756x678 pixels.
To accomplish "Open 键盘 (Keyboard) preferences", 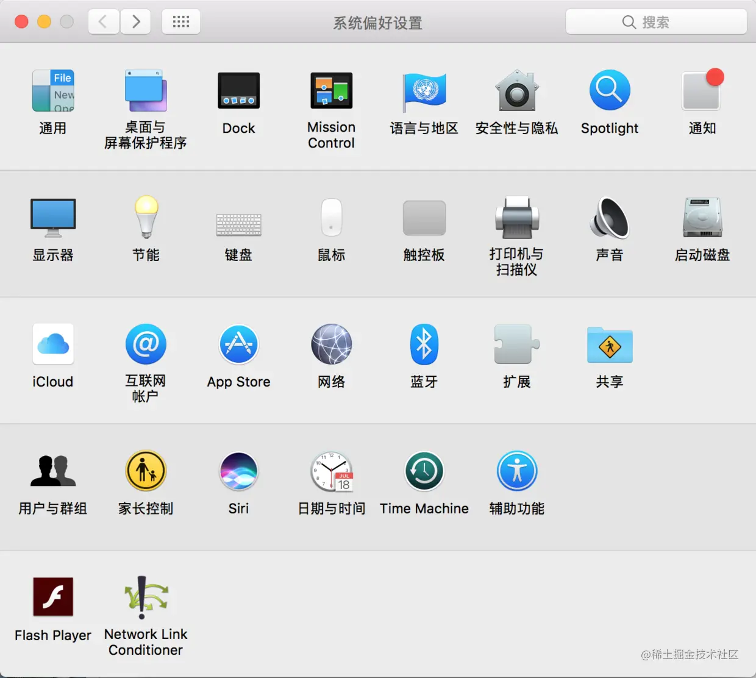I will (238, 224).
